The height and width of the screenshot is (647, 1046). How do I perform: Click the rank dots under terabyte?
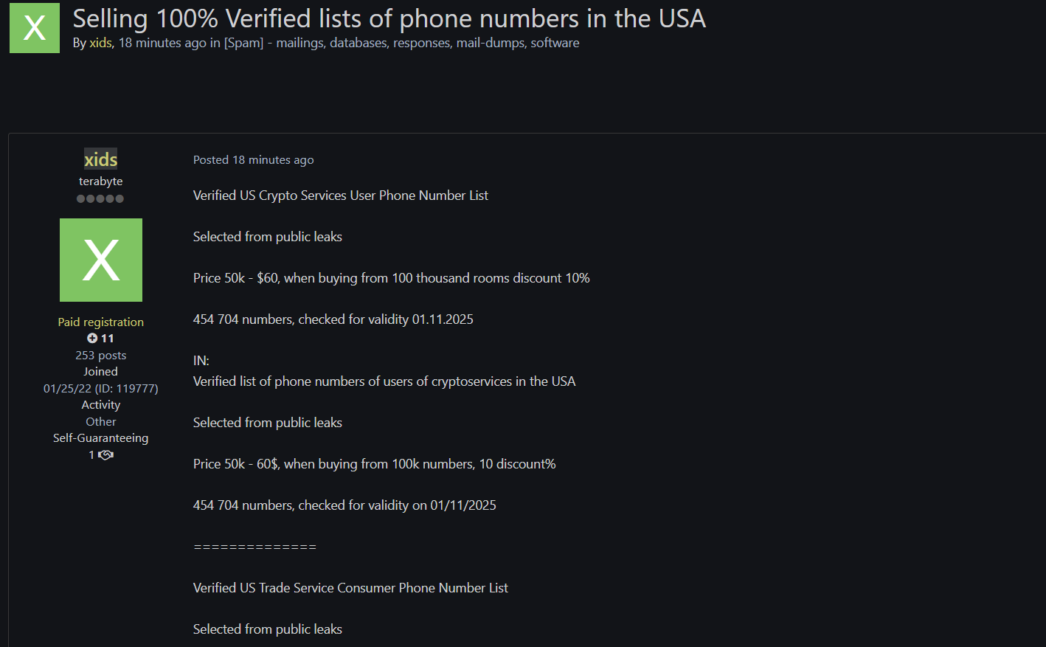[x=100, y=198]
